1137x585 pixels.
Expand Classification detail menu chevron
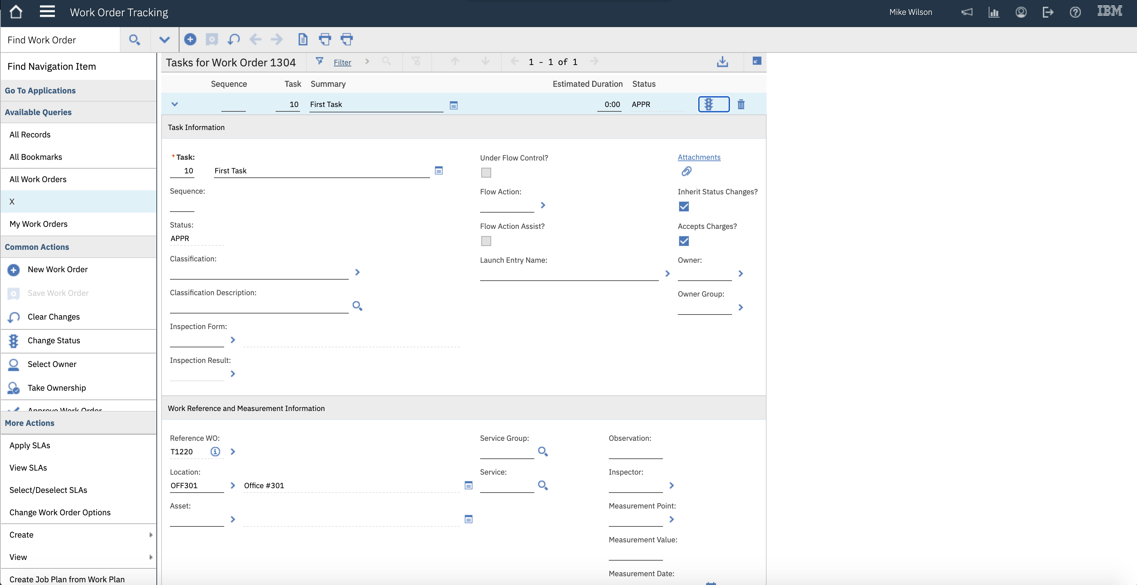pos(357,272)
